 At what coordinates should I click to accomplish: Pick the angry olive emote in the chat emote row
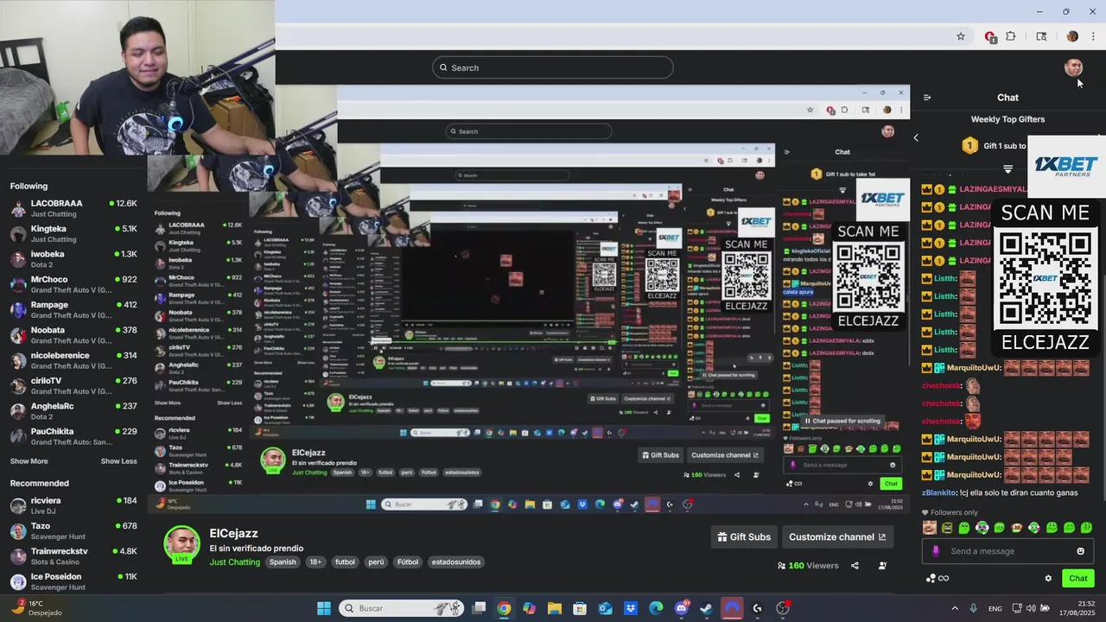(947, 527)
